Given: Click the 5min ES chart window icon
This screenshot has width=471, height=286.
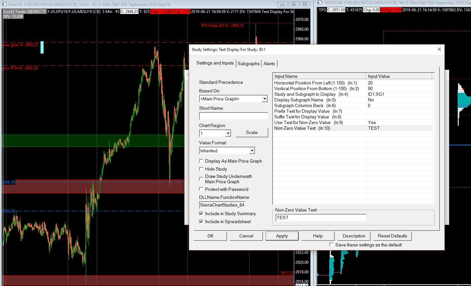Looking at the screenshot, I should pos(4,4).
